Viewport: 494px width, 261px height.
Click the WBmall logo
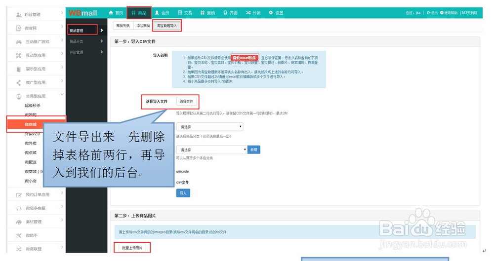83,13
